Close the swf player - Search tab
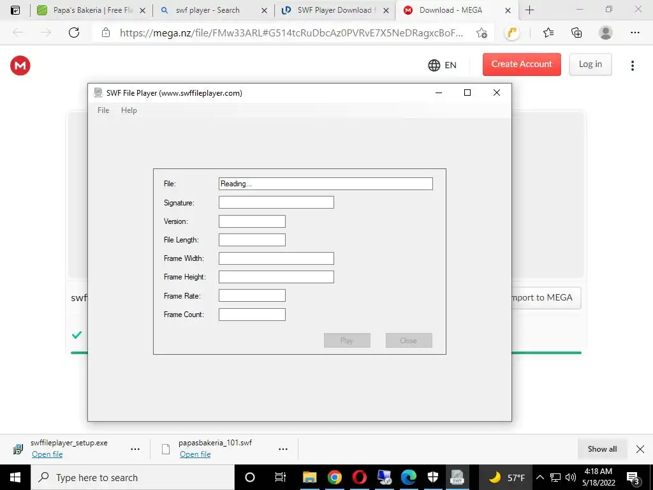The height and width of the screenshot is (490, 653). (264, 10)
